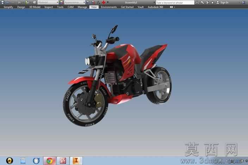Click the Undo arrow icon
The image size is (248, 165).
(8, 2)
